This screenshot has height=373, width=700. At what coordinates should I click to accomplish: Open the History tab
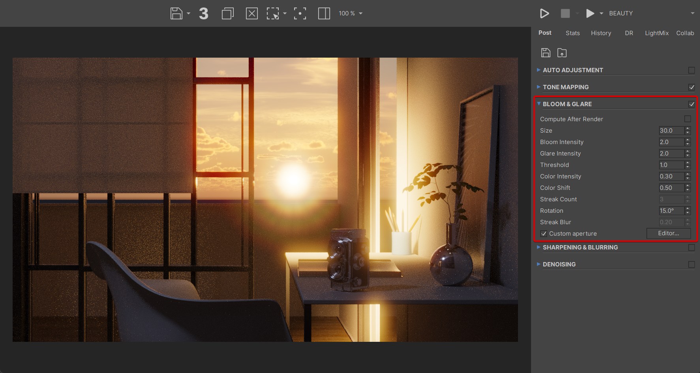[x=601, y=33]
